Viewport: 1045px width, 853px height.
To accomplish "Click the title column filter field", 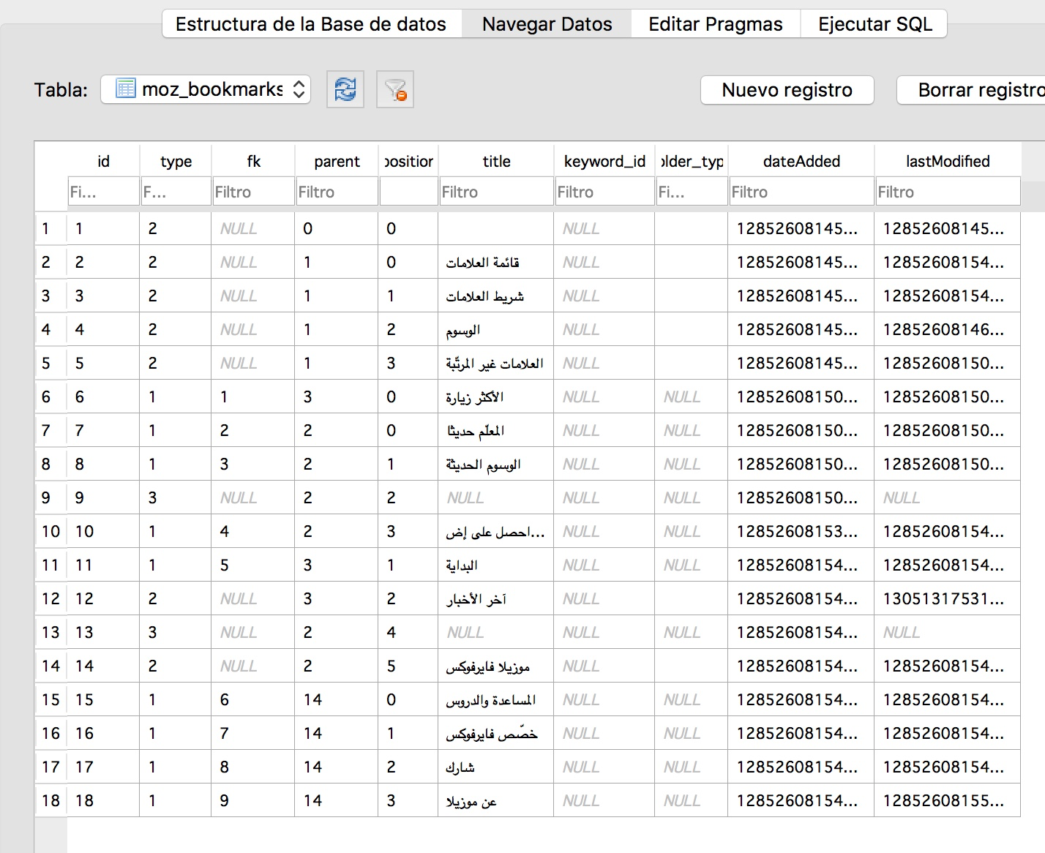I will [x=495, y=192].
